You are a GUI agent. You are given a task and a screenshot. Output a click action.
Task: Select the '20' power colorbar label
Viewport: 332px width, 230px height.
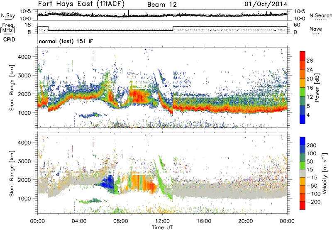pos(310,79)
